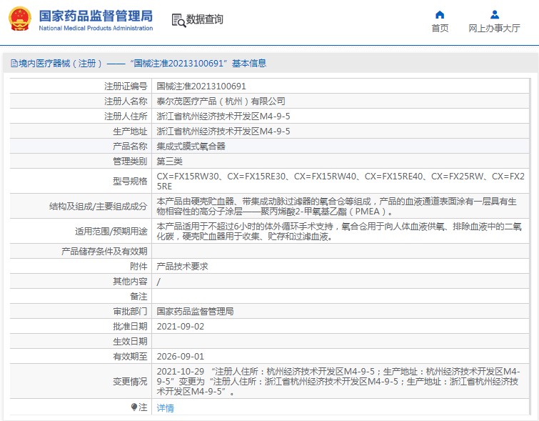Click the 数据查询 magnifier document icon
539x421 pixels.
tap(178, 19)
